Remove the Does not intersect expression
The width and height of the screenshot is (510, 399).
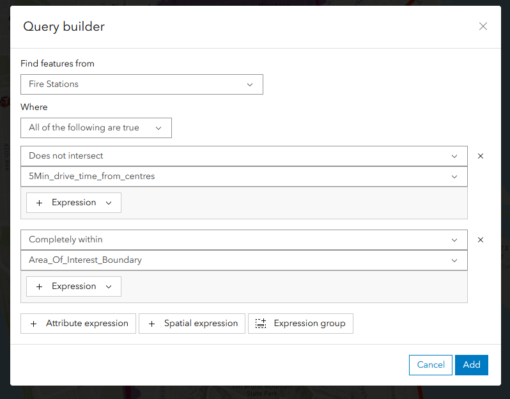pos(481,156)
